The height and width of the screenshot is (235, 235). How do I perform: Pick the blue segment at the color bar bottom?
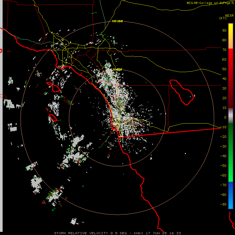coord(231,195)
